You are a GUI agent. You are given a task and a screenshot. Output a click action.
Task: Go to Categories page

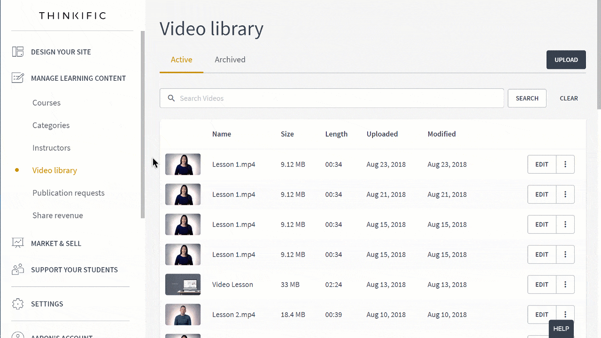click(x=51, y=125)
